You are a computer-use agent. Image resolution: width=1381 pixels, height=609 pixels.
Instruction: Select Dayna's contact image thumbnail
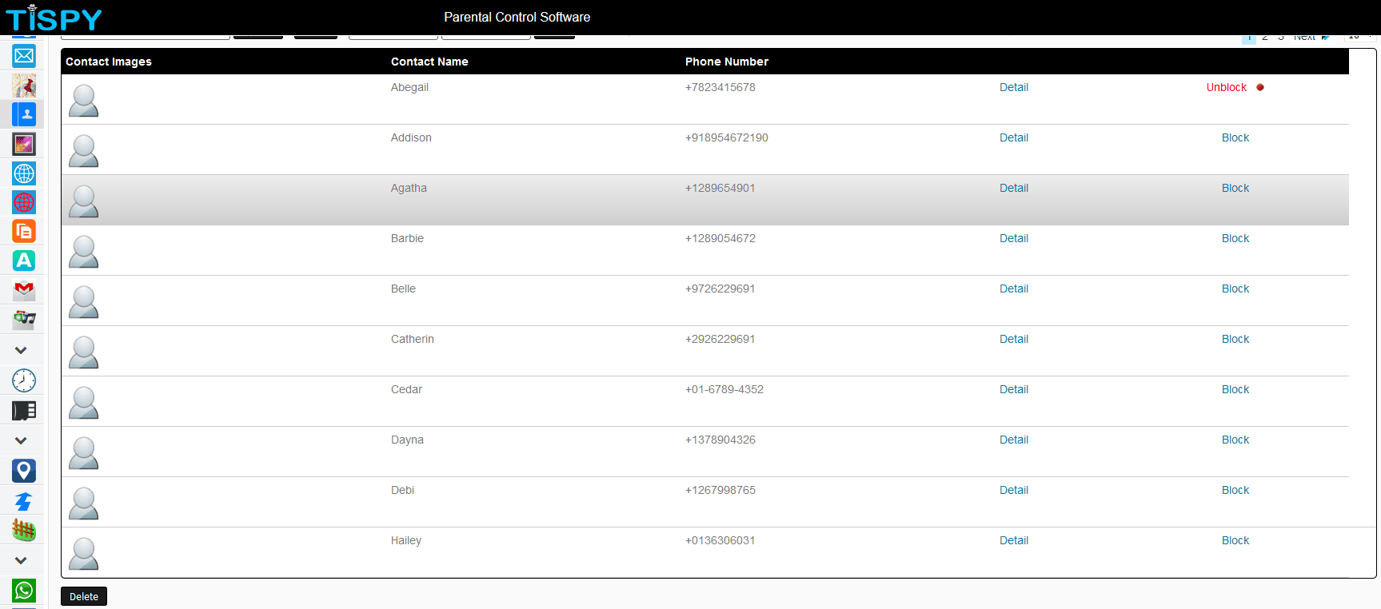click(x=84, y=453)
